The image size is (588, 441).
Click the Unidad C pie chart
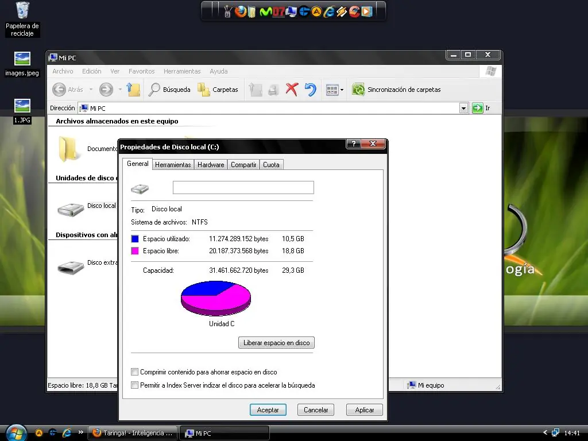pyautogui.click(x=216, y=299)
